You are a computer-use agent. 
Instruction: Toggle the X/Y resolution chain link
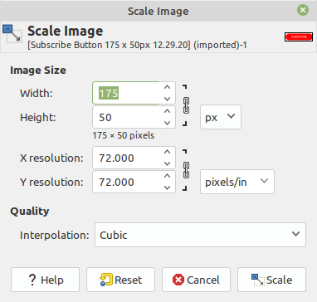coord(187,170)
